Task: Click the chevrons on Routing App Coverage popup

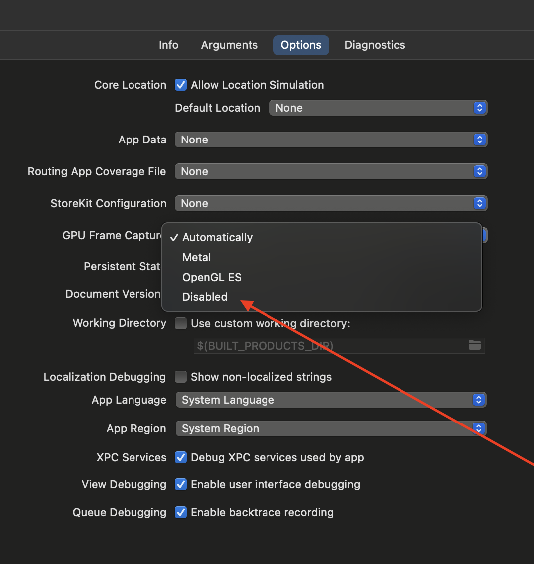Action: 479,171
